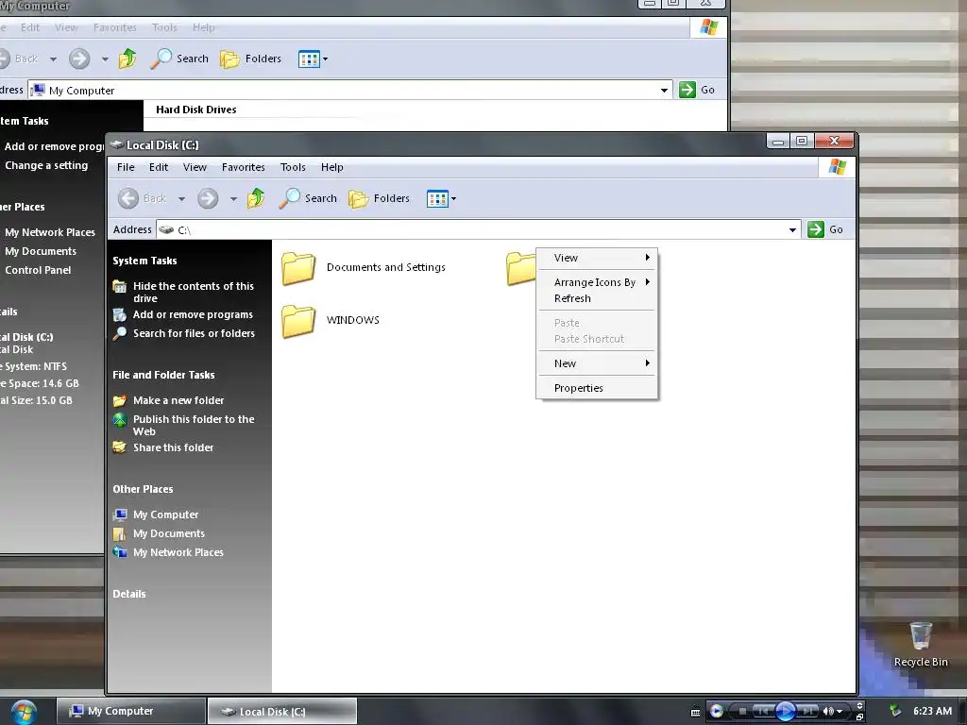Collapse File and Folder Tasks header
The width and height of the screenshot is (967, 725).
[163, 375]
